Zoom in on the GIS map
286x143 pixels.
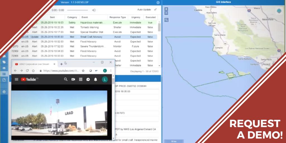coord(166,9)
